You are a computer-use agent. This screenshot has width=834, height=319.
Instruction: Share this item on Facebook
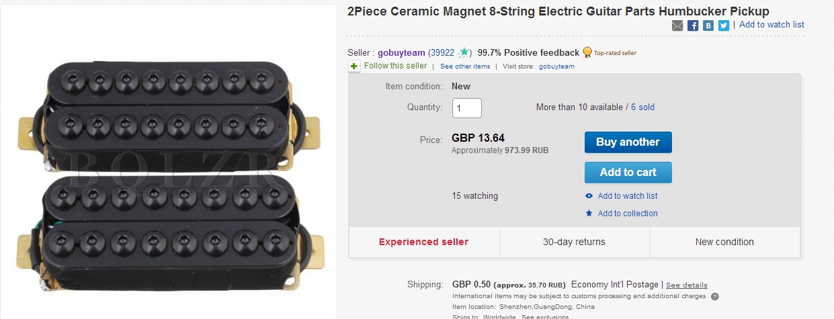click(693, 26)
